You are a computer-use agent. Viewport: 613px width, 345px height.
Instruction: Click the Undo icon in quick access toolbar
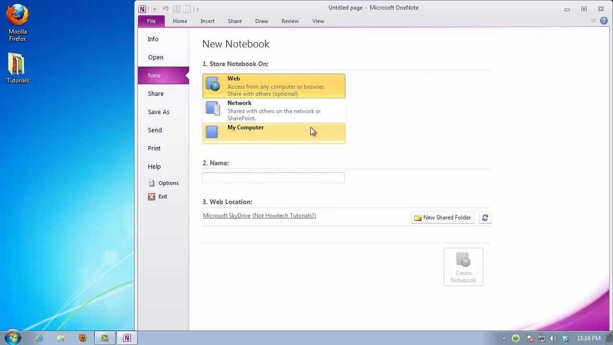[166, 9]
